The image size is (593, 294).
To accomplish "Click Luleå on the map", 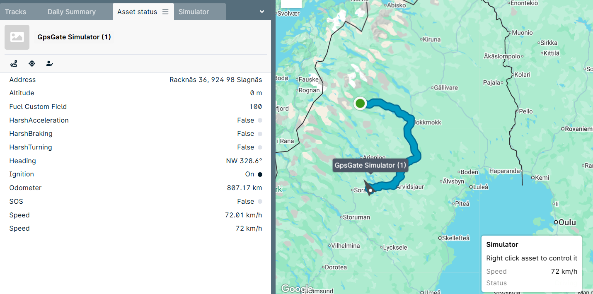I will point(481,187).
